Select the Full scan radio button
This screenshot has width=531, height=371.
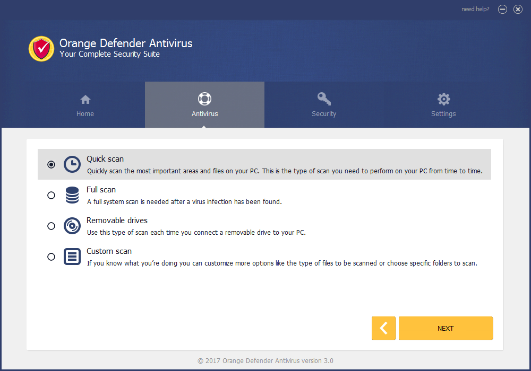[51, 195]
